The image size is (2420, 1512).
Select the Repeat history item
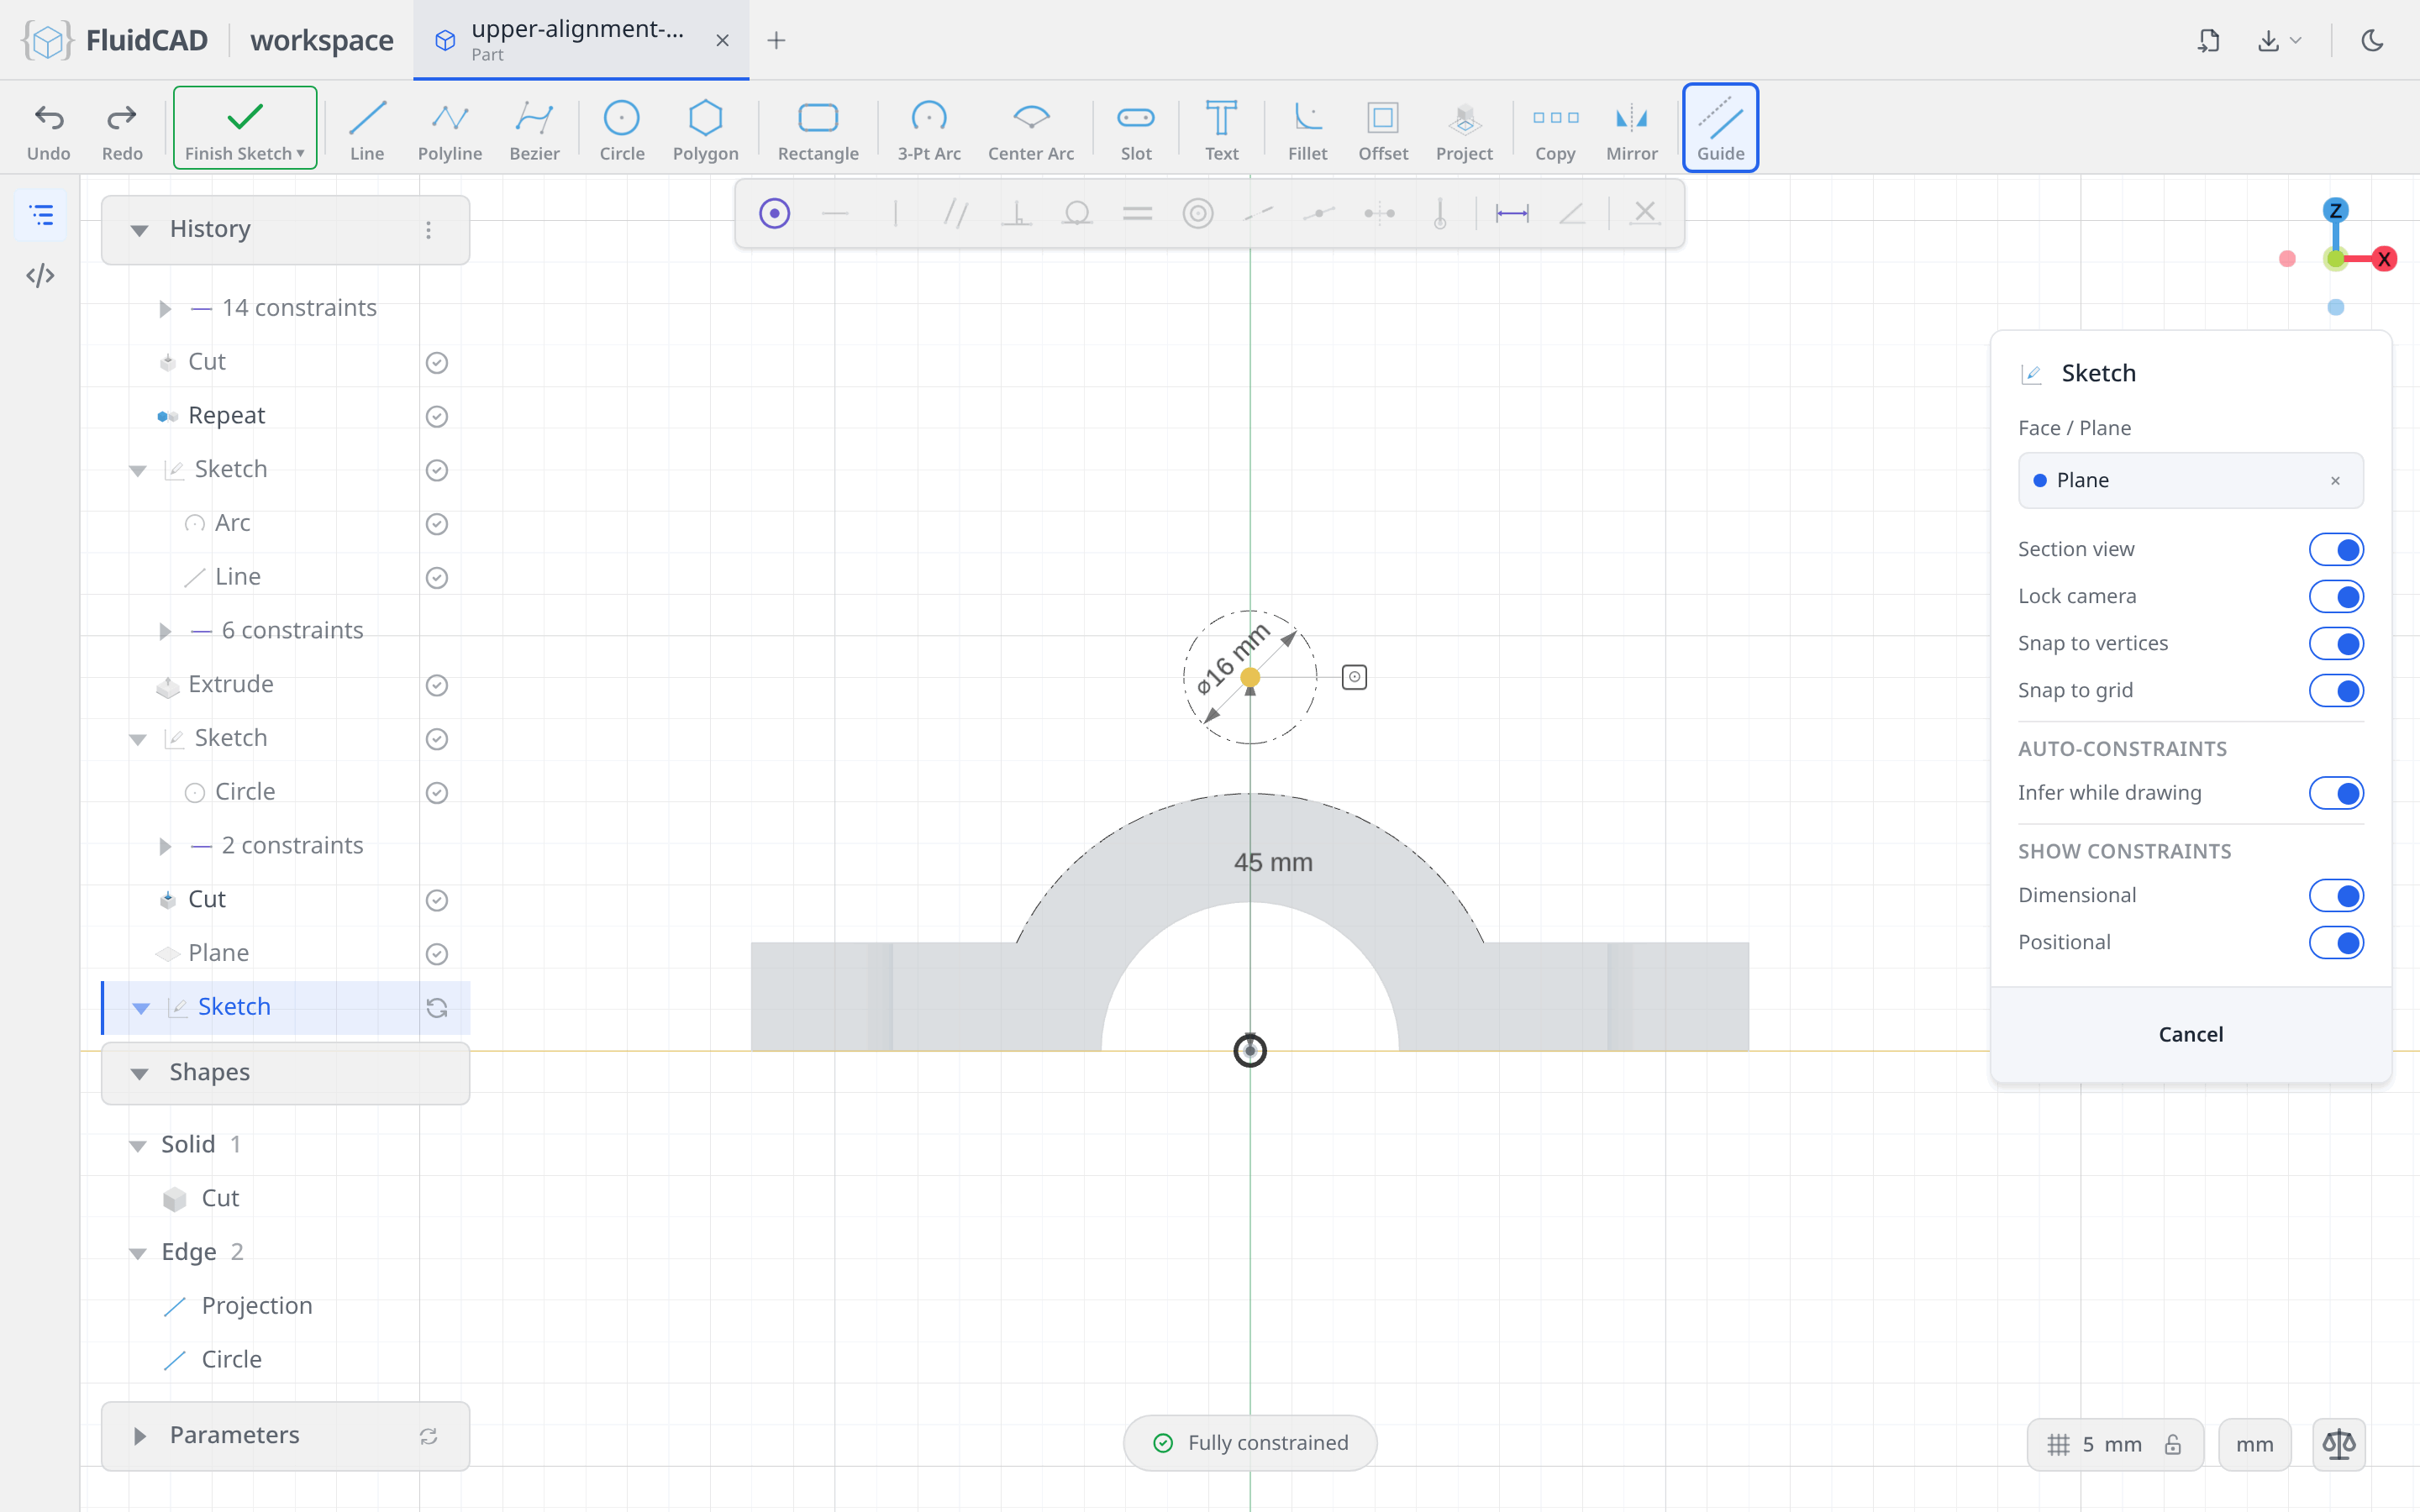click(x=285, y=415)
